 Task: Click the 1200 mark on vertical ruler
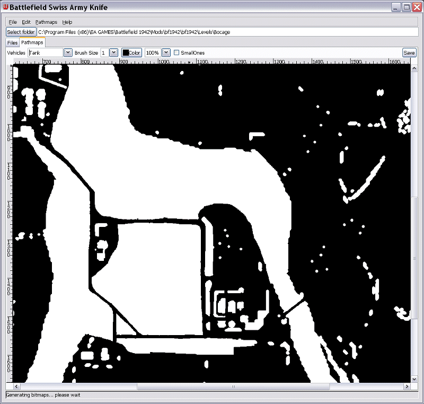click(9, 210)
